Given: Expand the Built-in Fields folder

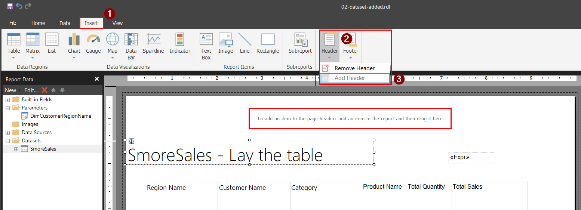Looking at the screenshot, I should pyautogui.click(x=7, y=100).
